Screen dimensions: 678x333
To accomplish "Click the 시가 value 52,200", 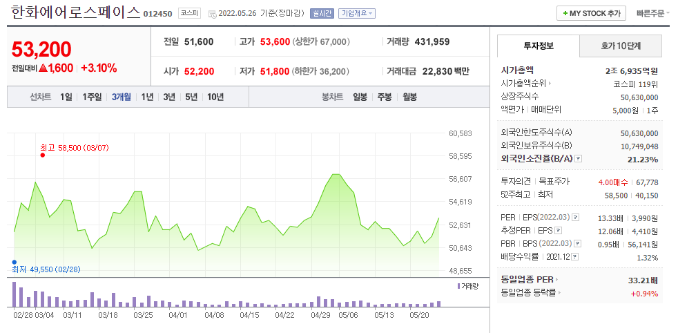I will pos(199,71).
